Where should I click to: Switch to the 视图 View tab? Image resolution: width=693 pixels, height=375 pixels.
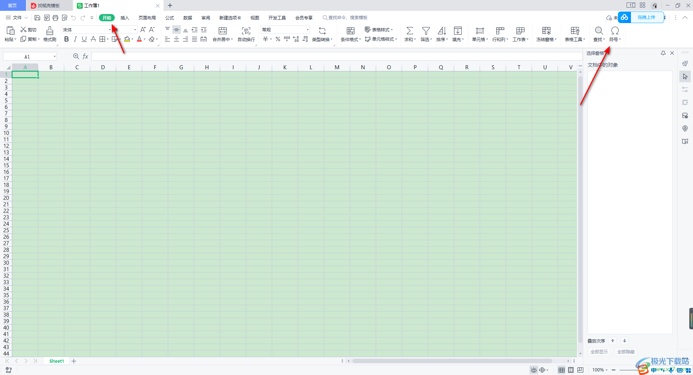click(255, 18)
